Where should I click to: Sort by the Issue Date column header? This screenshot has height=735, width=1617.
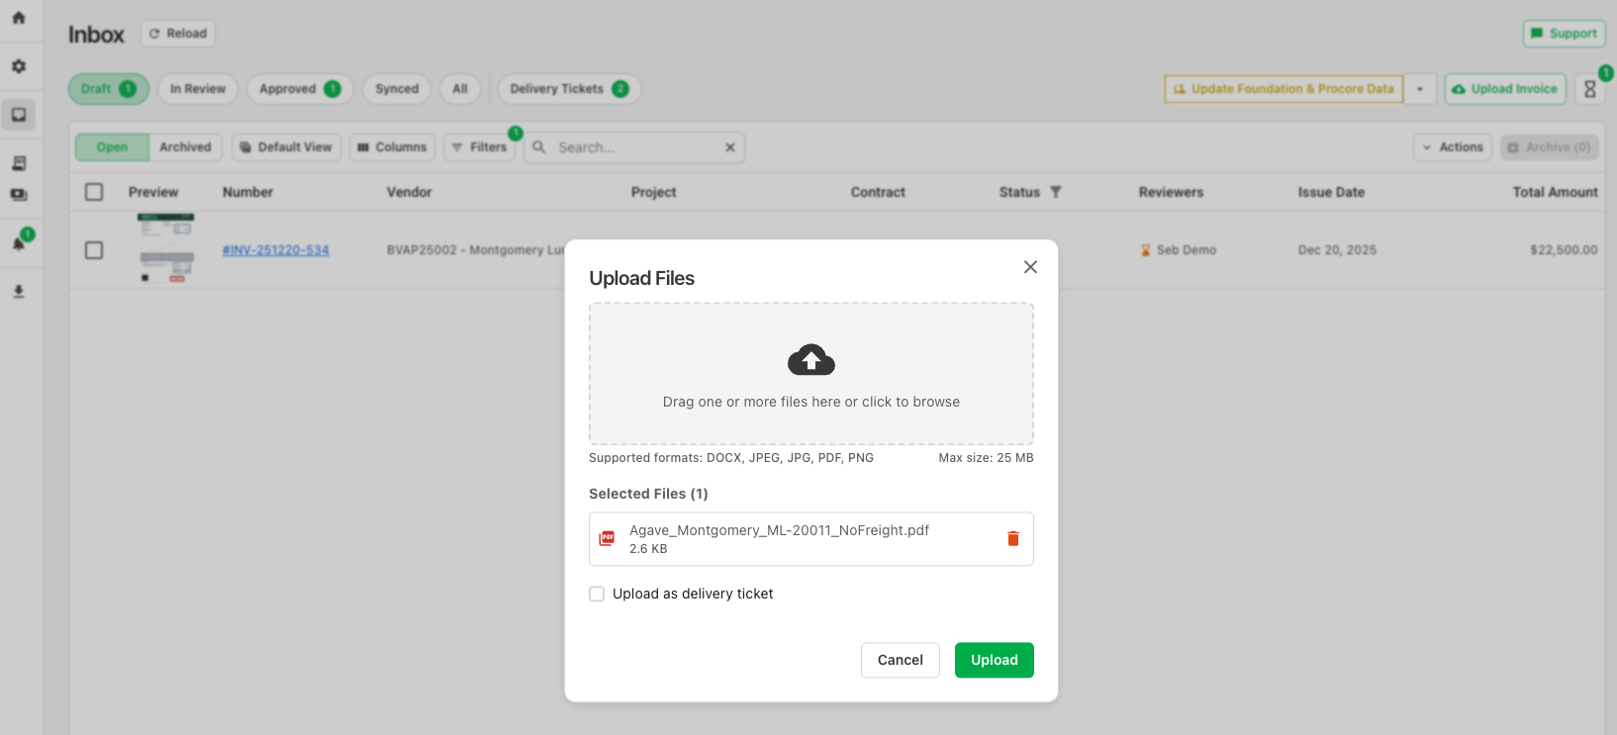coord(1331,192)
